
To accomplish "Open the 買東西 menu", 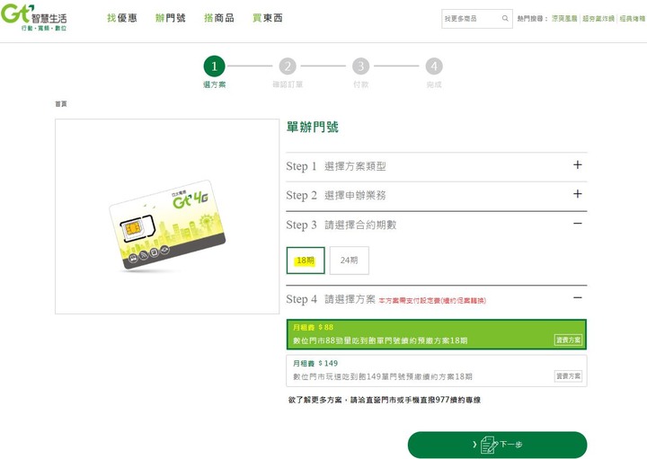I will click(x=268, y=18).
